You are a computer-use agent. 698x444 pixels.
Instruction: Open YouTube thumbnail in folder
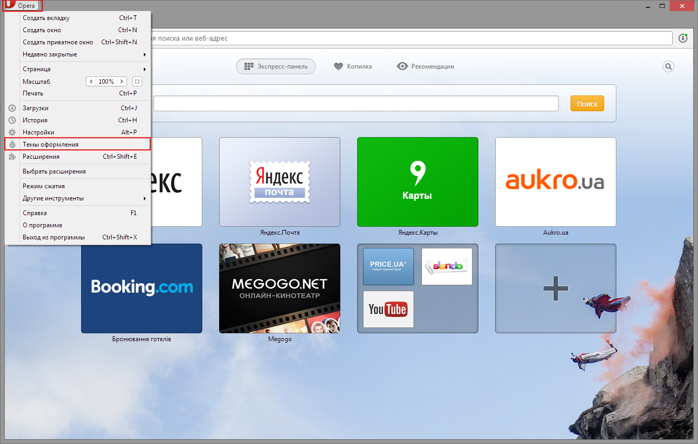pos(389,309)
